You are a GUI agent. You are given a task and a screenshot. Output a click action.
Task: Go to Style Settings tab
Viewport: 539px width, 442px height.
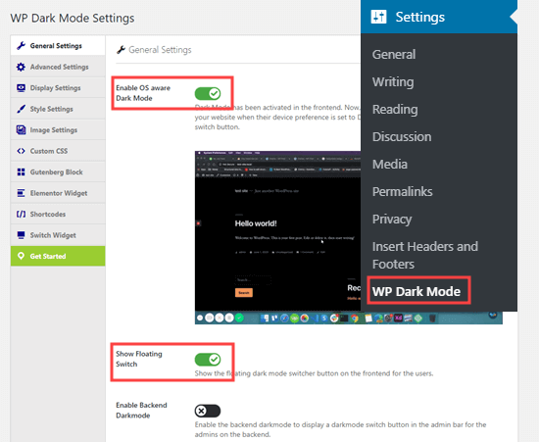(58, 109)
